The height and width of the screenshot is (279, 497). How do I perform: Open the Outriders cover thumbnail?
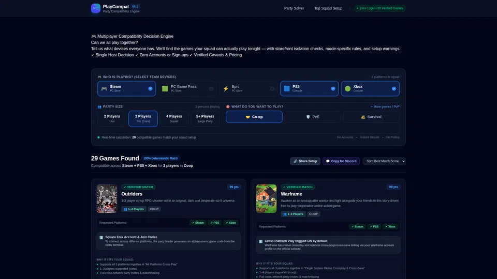107,198
